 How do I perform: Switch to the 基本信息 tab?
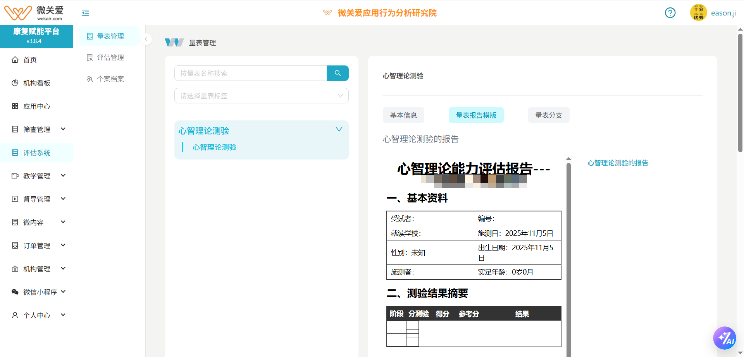pyautogui.click(x=403, y=115)
